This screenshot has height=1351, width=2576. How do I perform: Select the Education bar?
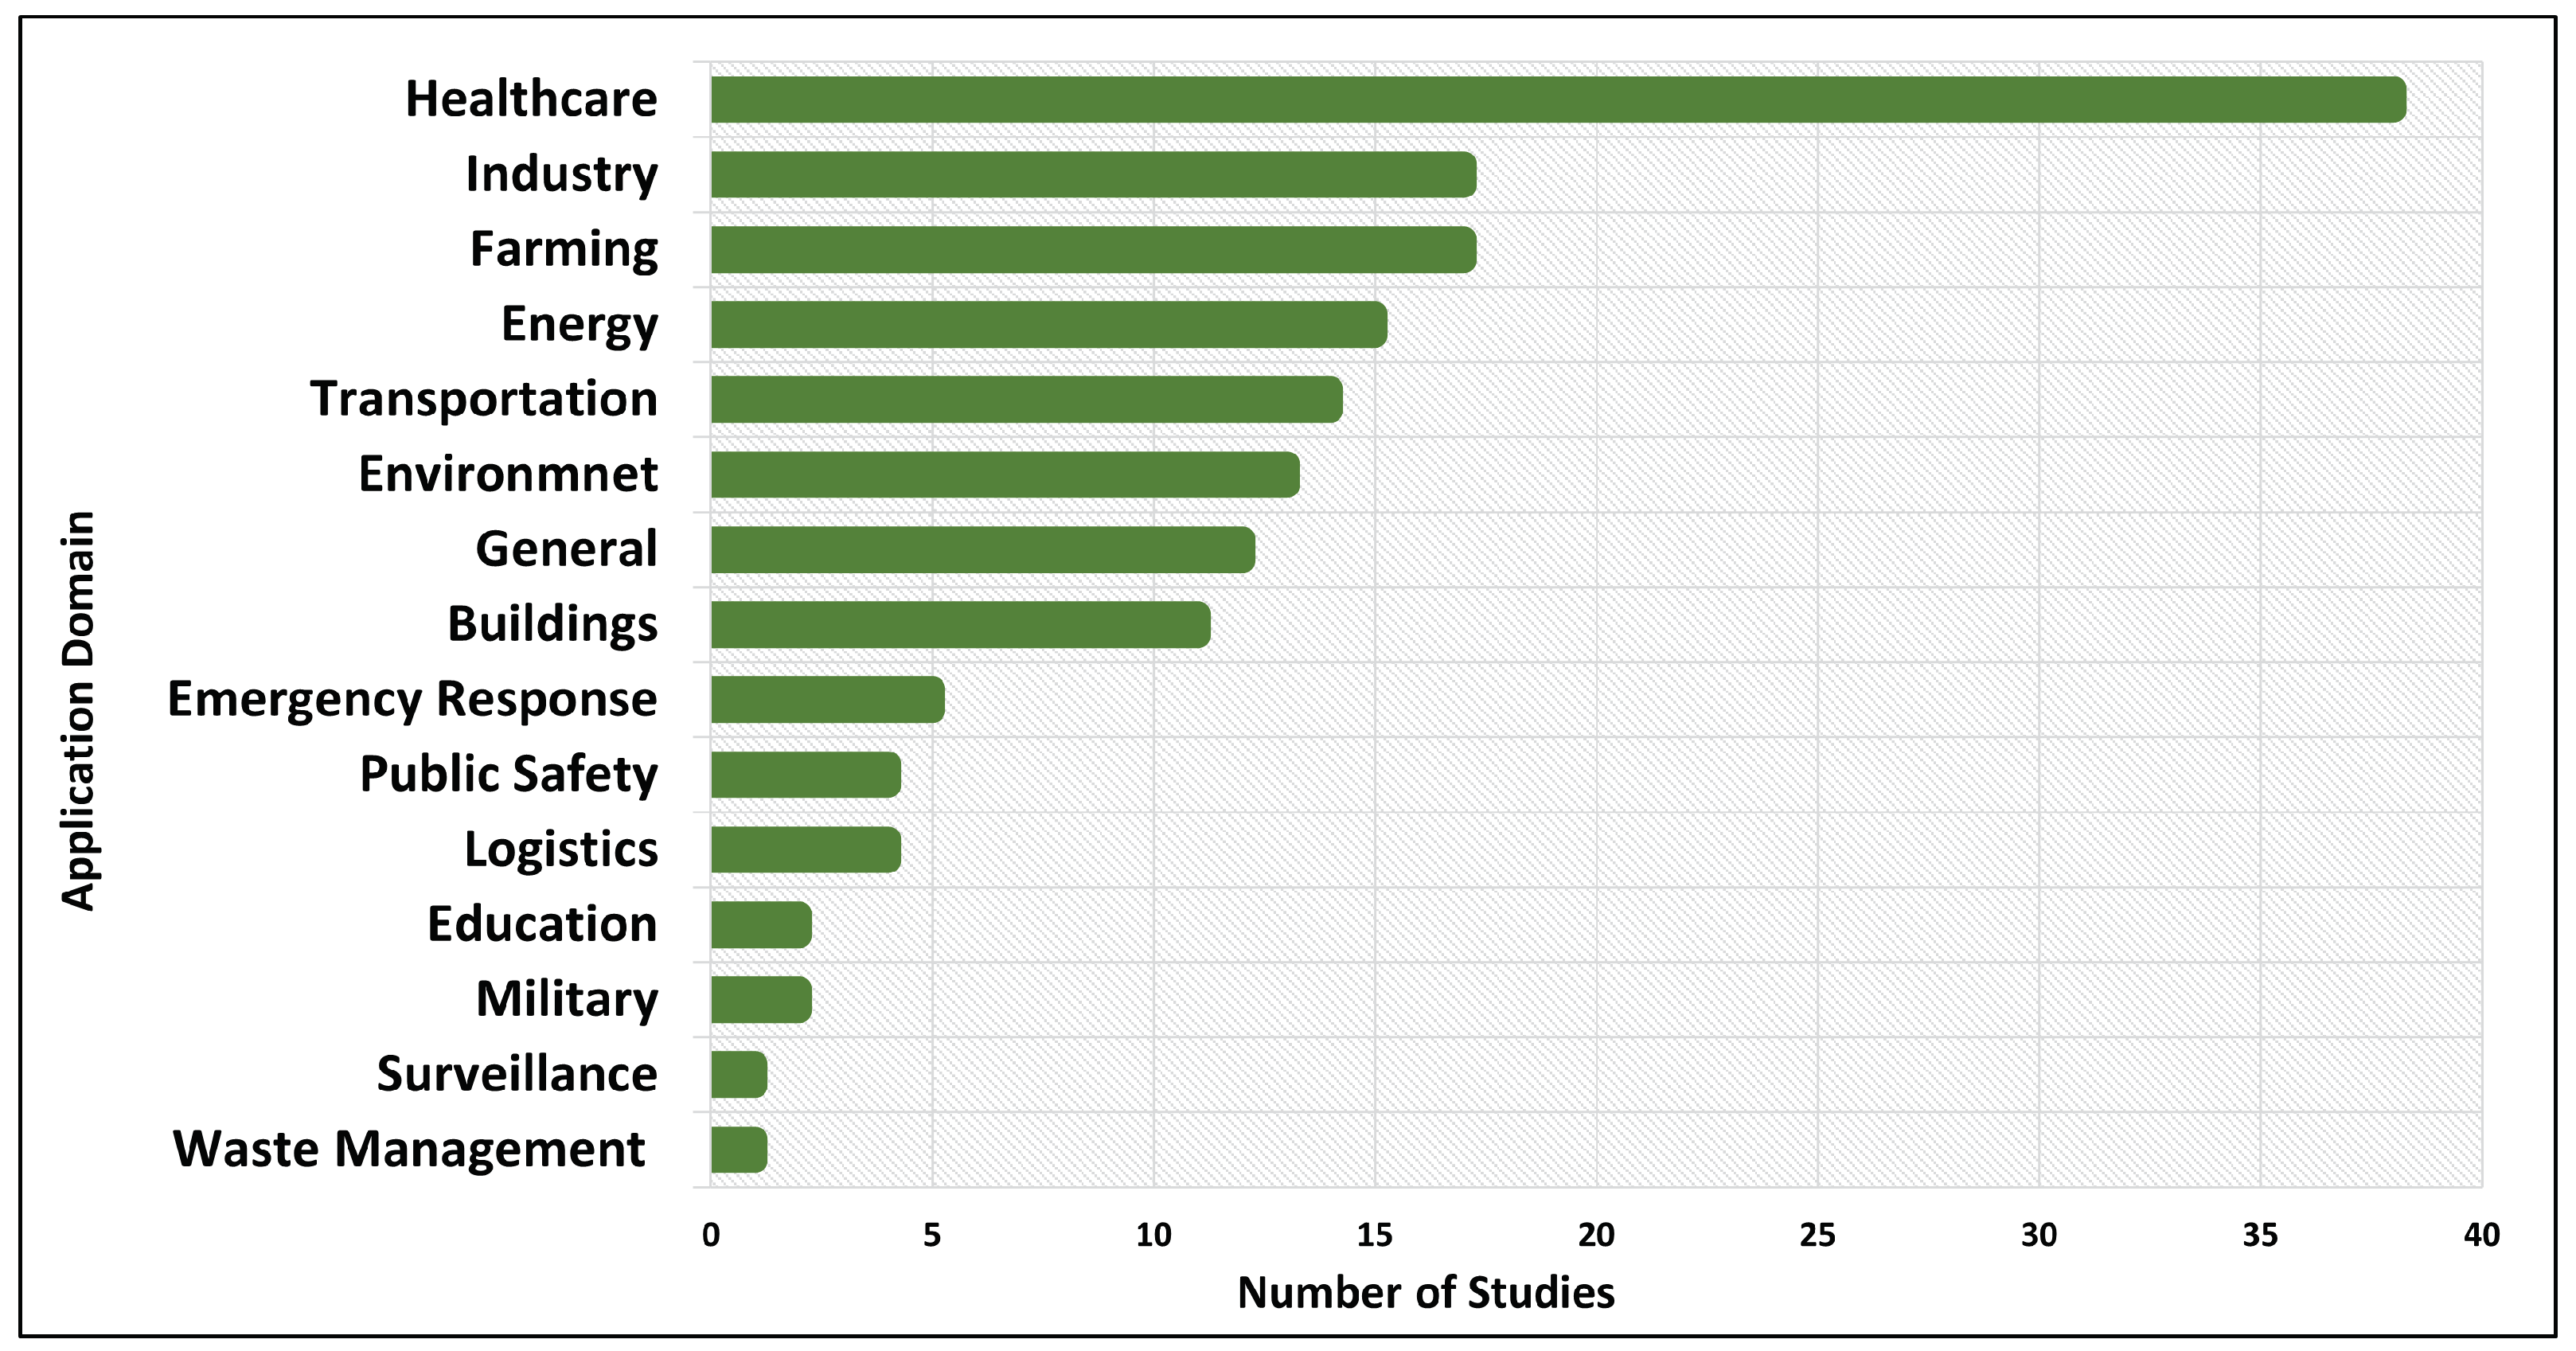click(761, 925)
